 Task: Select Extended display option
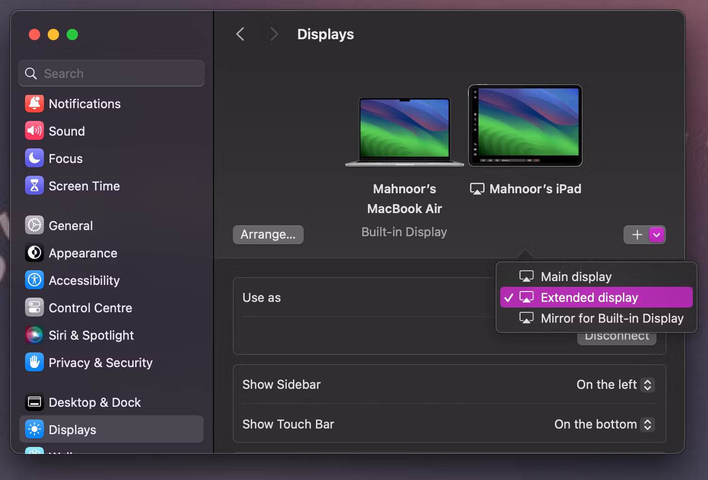(589, 297)
